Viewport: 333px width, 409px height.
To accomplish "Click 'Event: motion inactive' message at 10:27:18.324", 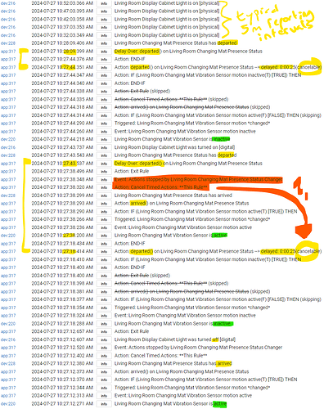I will point(185,316).
